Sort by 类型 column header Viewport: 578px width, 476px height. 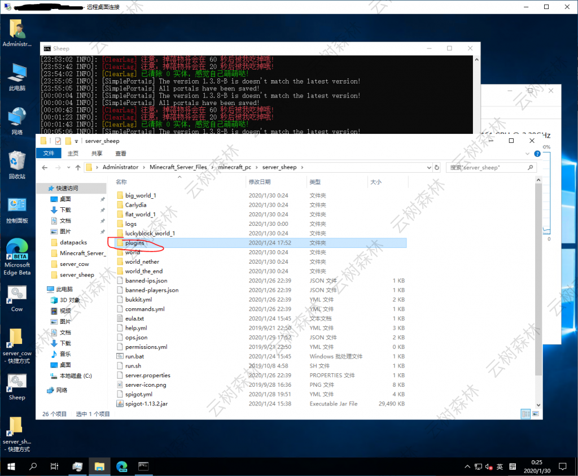click(337, 182)
